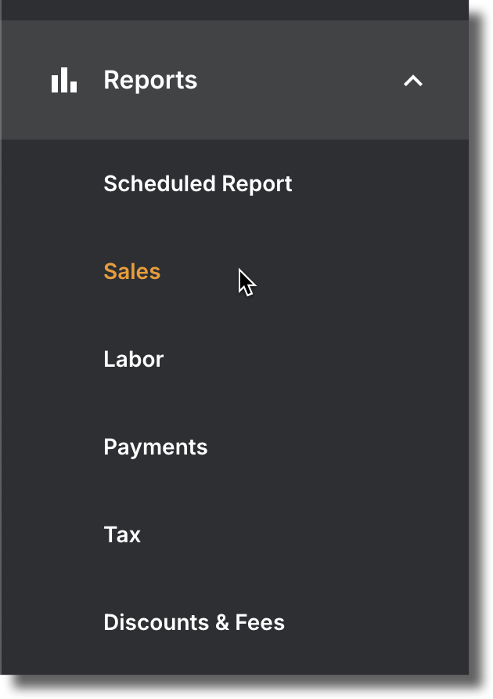Open the Discounts & Fees report
Screen dimensions: 493x699
[194, 622]
